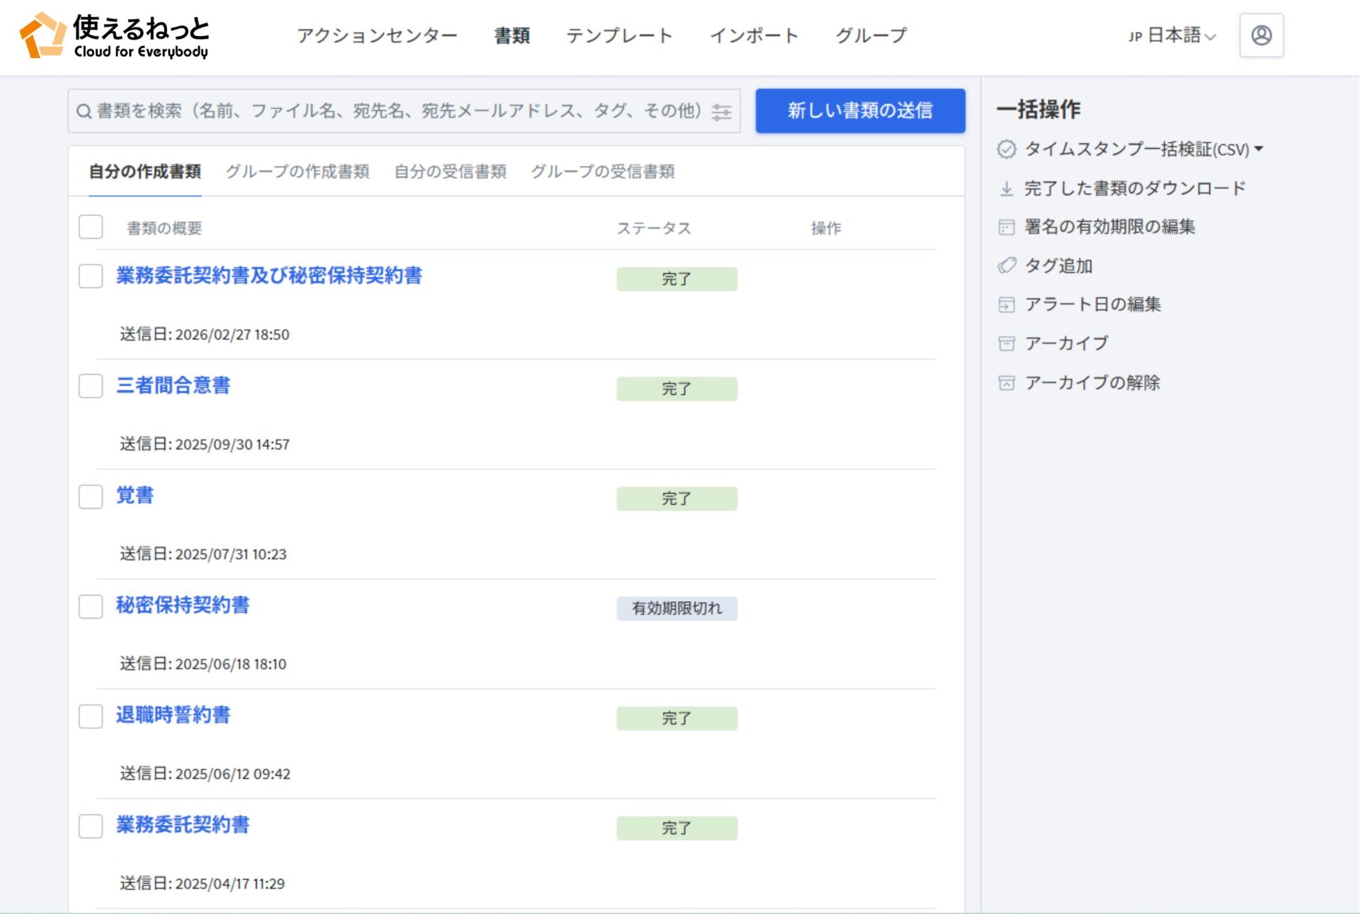Image resolution: width=1360 pixels, height=914 pixels.
Task: Check the checkbox next to 三者間合意書
Action: pos(91,387)
